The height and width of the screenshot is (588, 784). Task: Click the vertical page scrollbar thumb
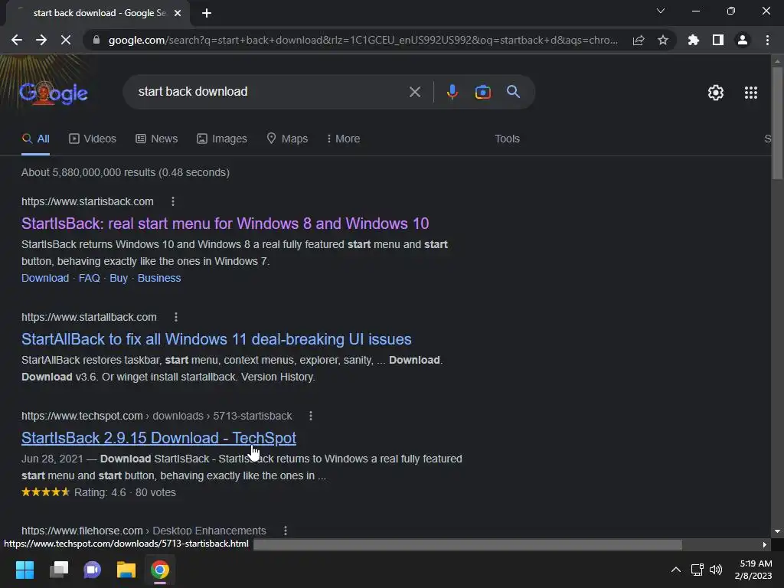pyautogui.click(x=777, y=122)
